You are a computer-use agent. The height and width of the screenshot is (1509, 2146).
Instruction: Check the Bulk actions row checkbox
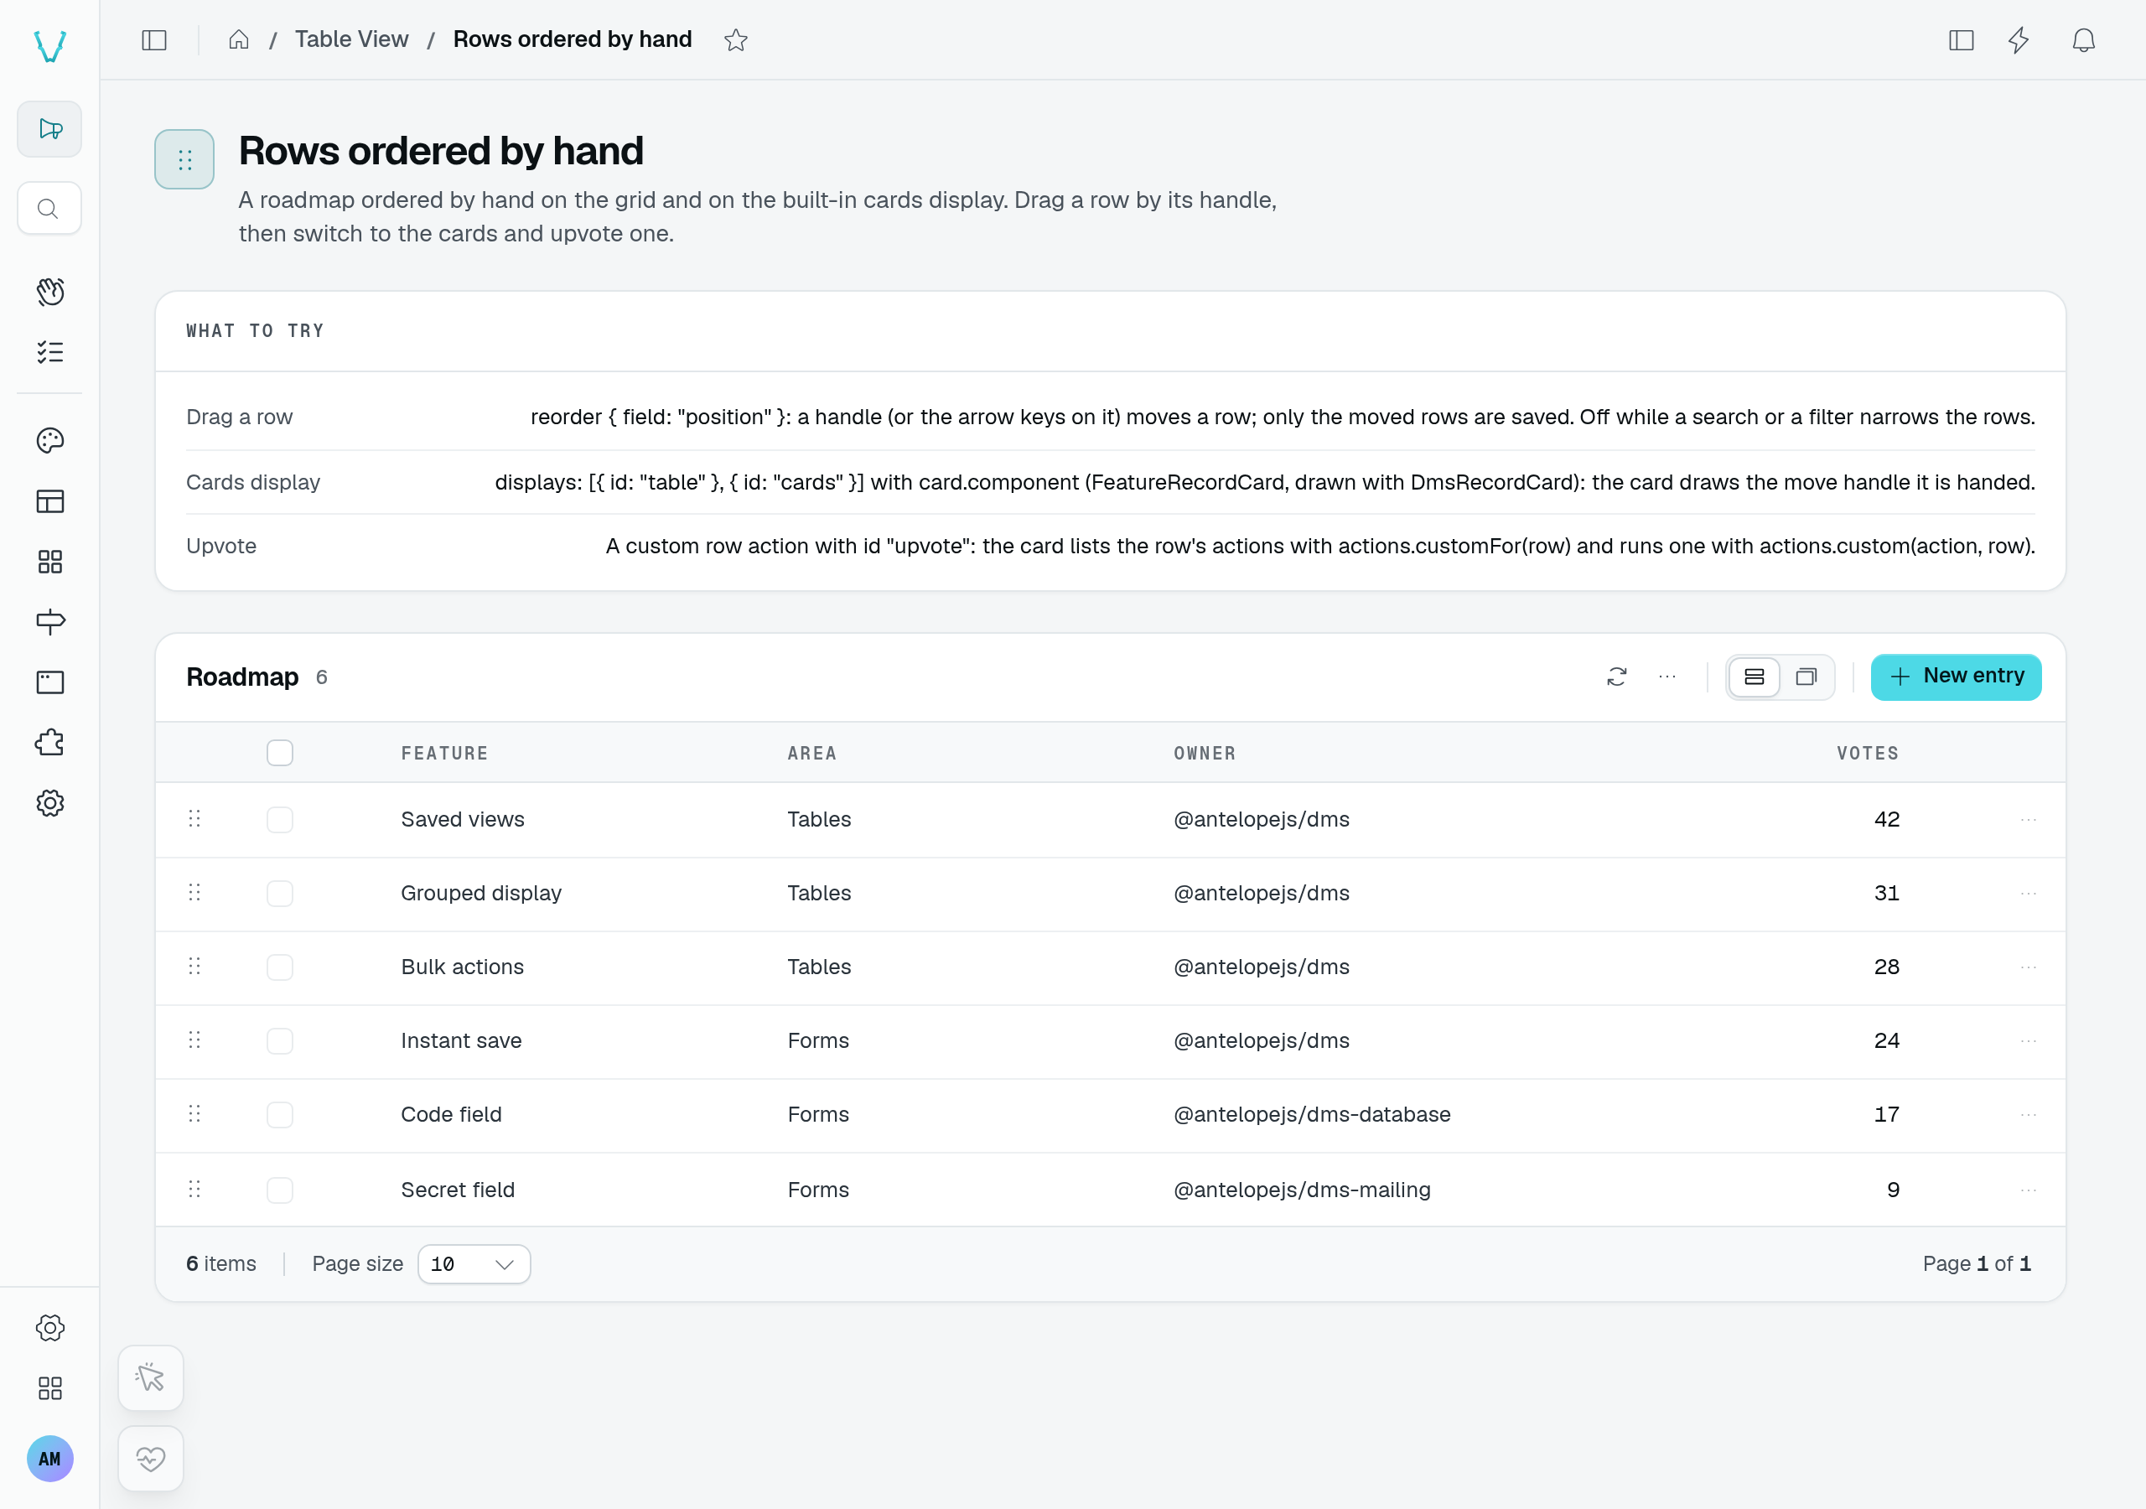279,967
